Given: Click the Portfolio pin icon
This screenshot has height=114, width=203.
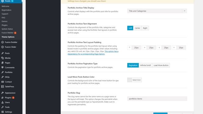Looking at the screenshot, I should [3, 72].
